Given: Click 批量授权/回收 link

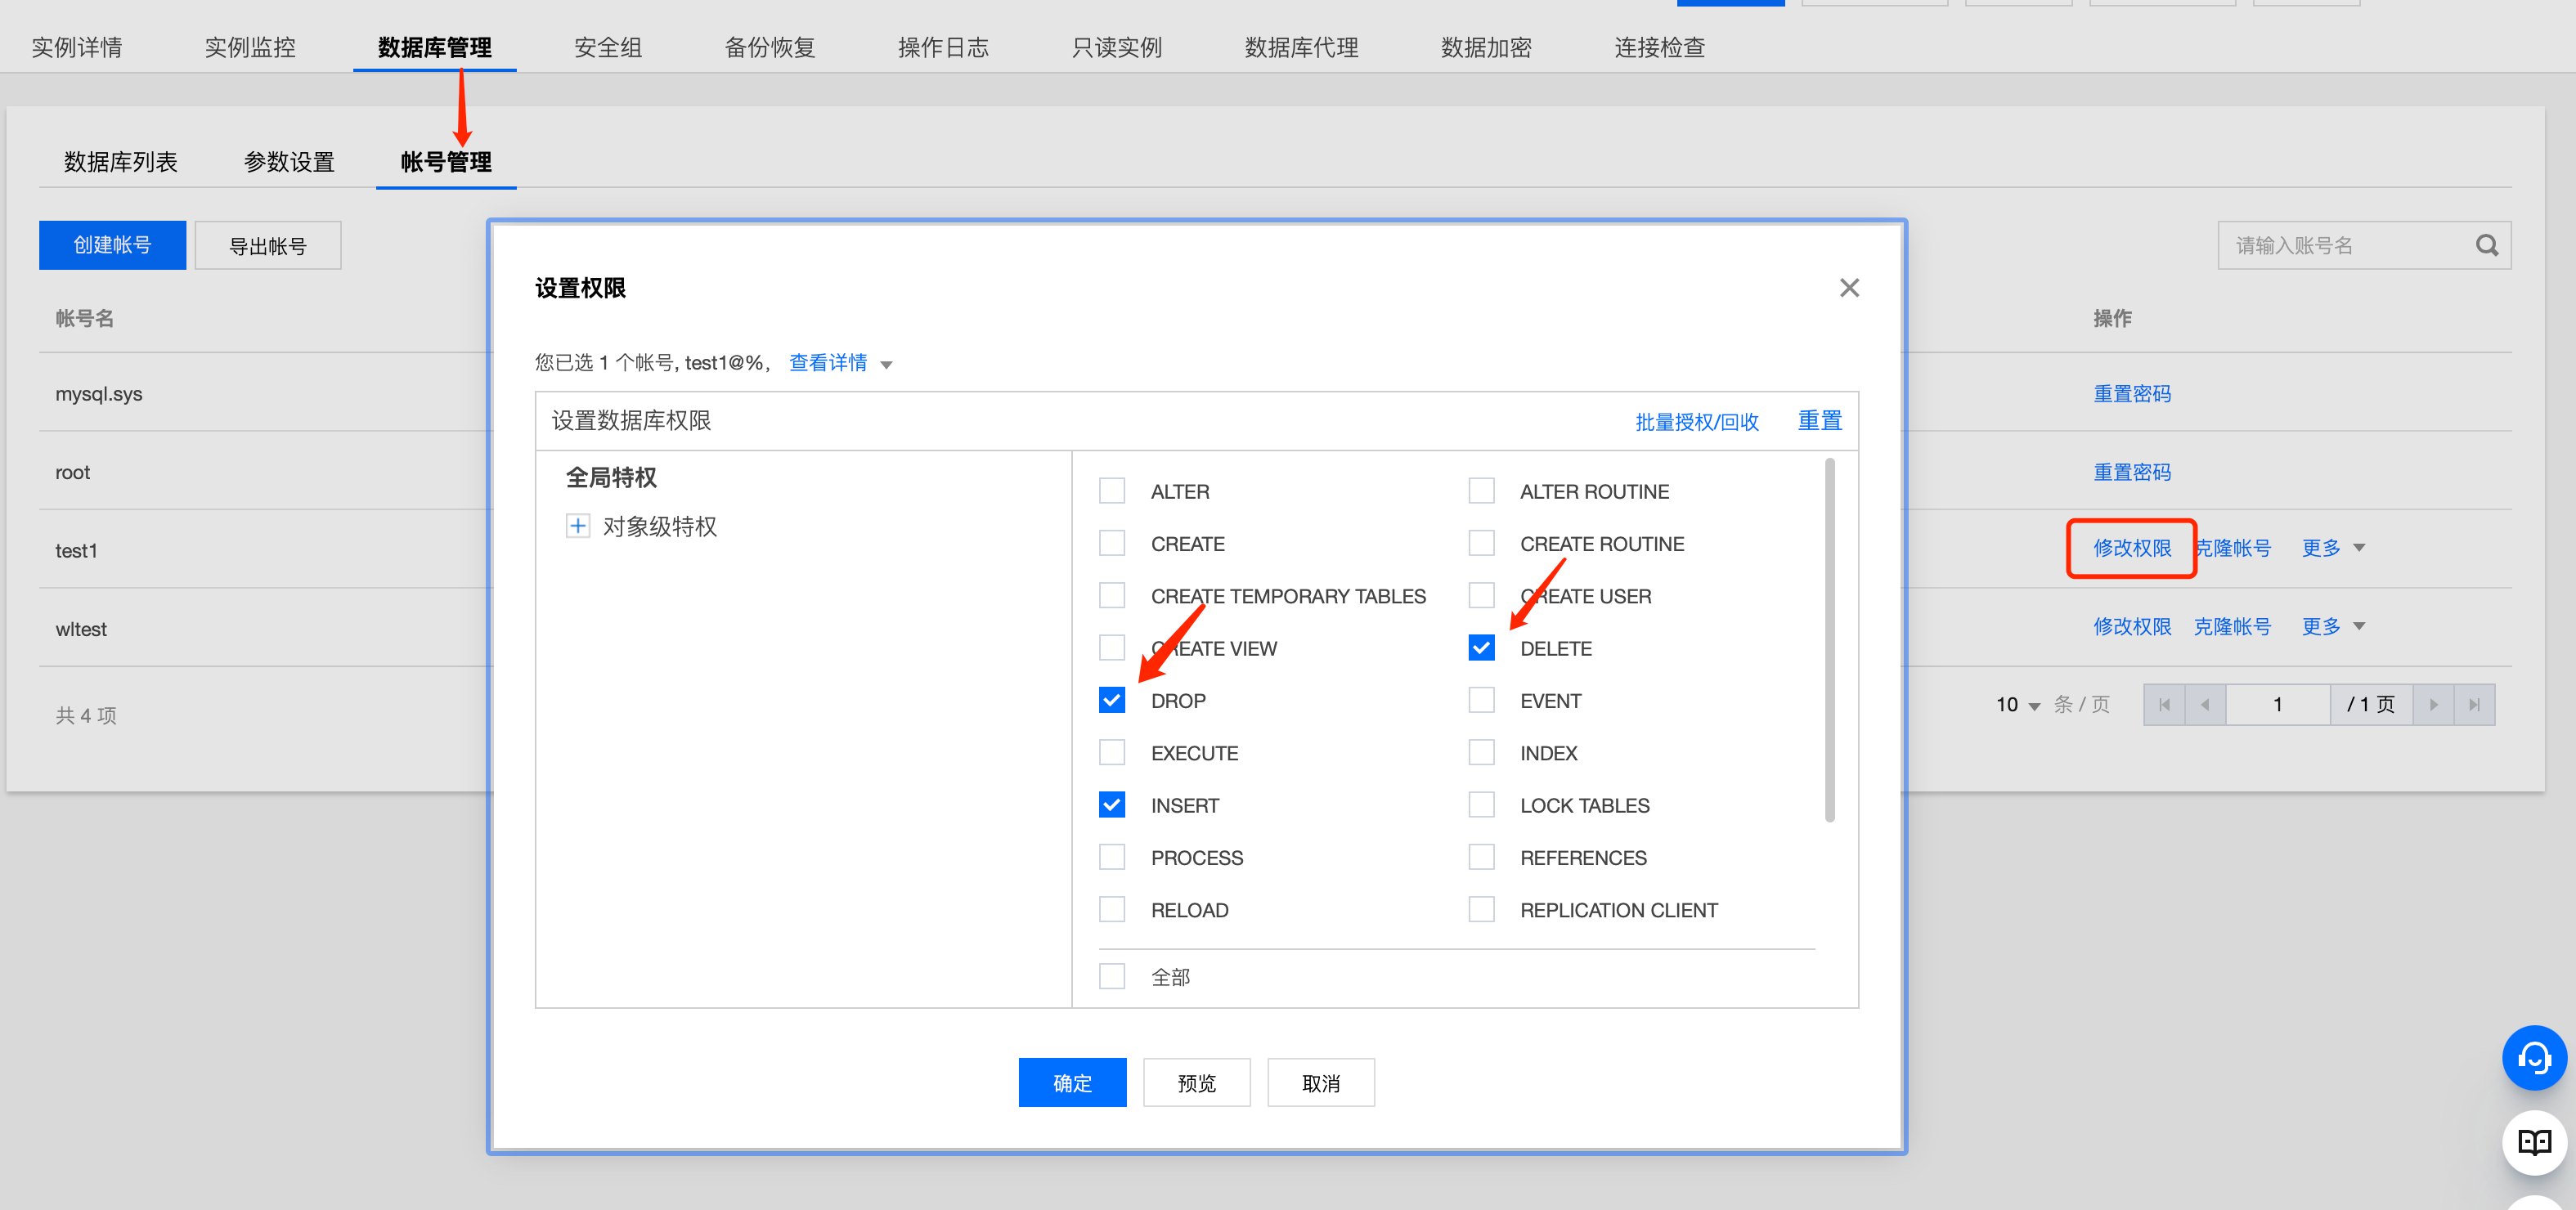Looking at the screenshot, I should pyautogui.click(x=1696, y=421).
